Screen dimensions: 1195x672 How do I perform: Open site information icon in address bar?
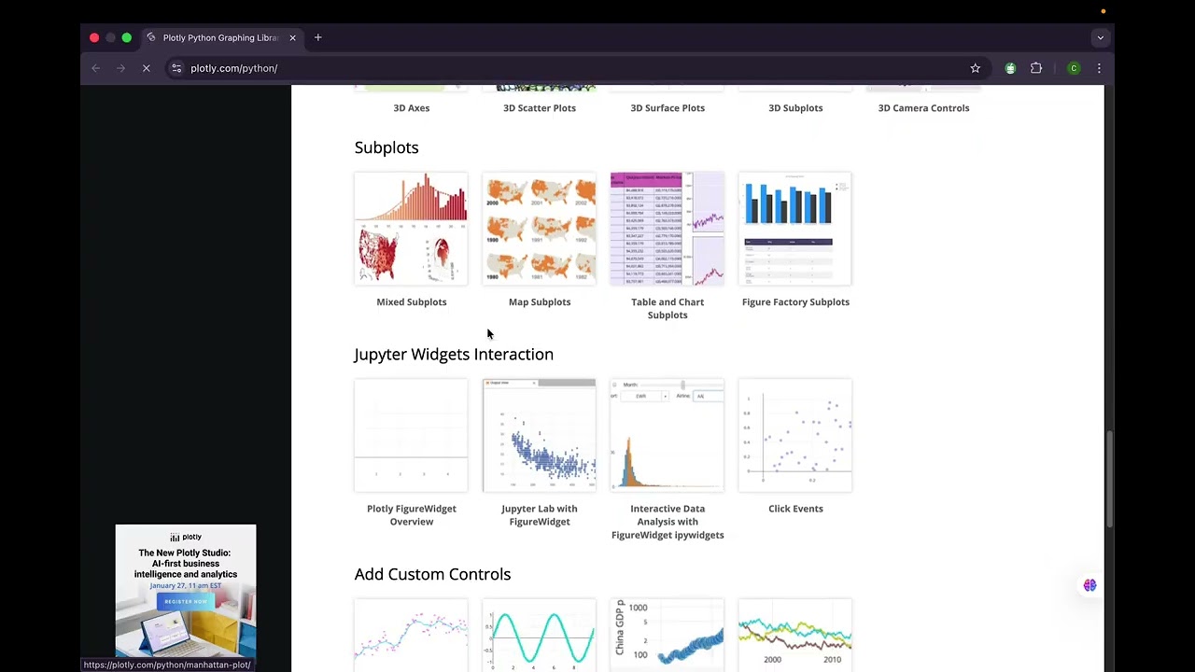pos(176,68)
